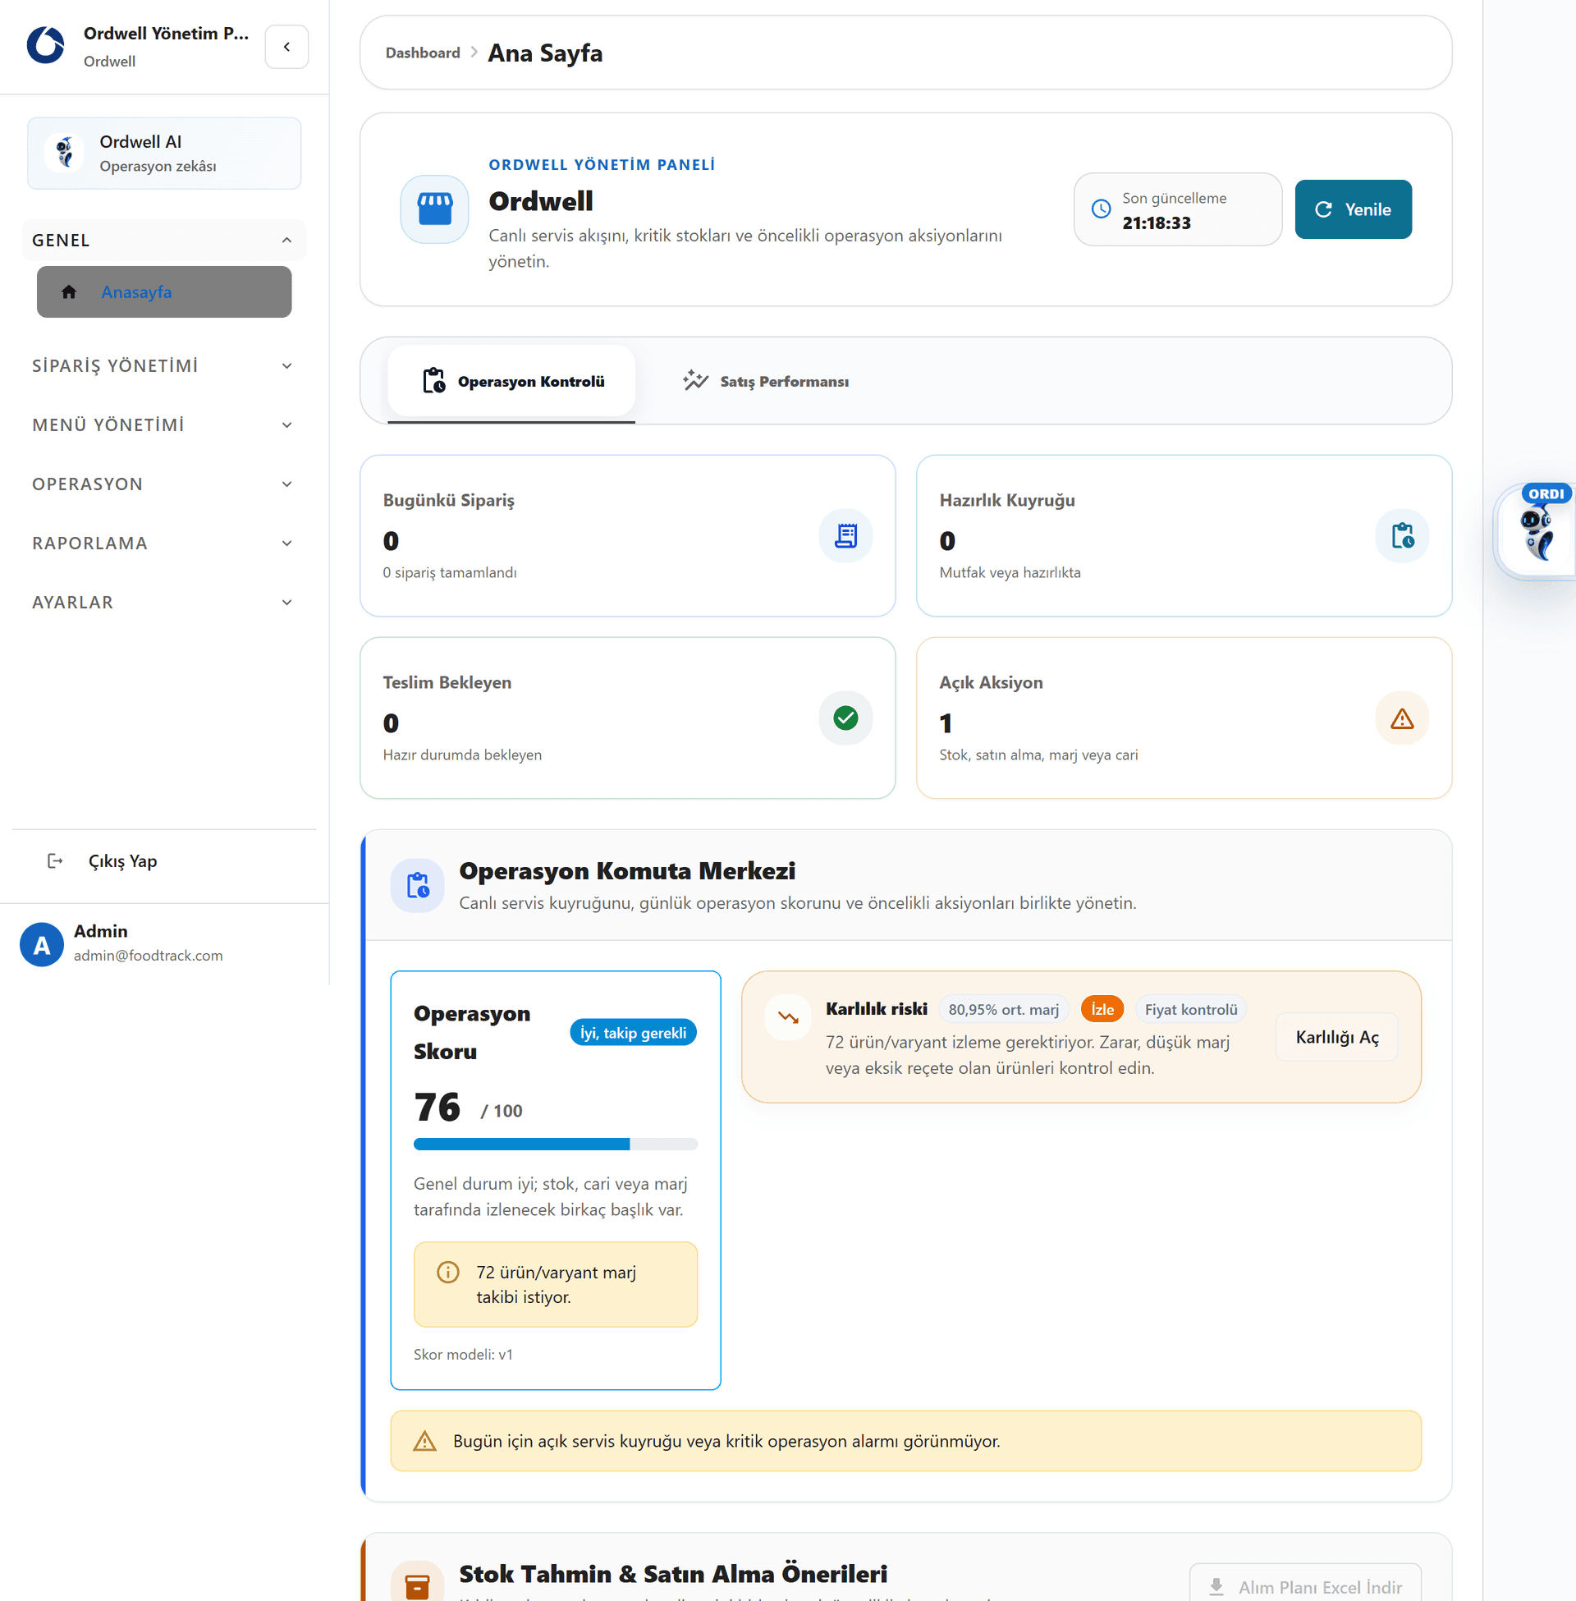Select Anasayfa in the sidebar menu
This screenshot has width=1576, height=1601.
coord(164,291)
